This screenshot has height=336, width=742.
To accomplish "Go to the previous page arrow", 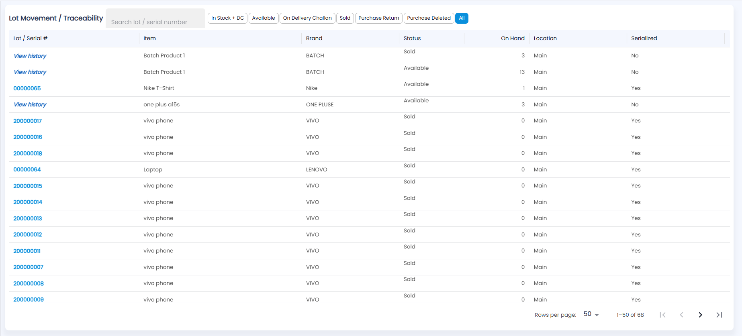I will [681, 315].
